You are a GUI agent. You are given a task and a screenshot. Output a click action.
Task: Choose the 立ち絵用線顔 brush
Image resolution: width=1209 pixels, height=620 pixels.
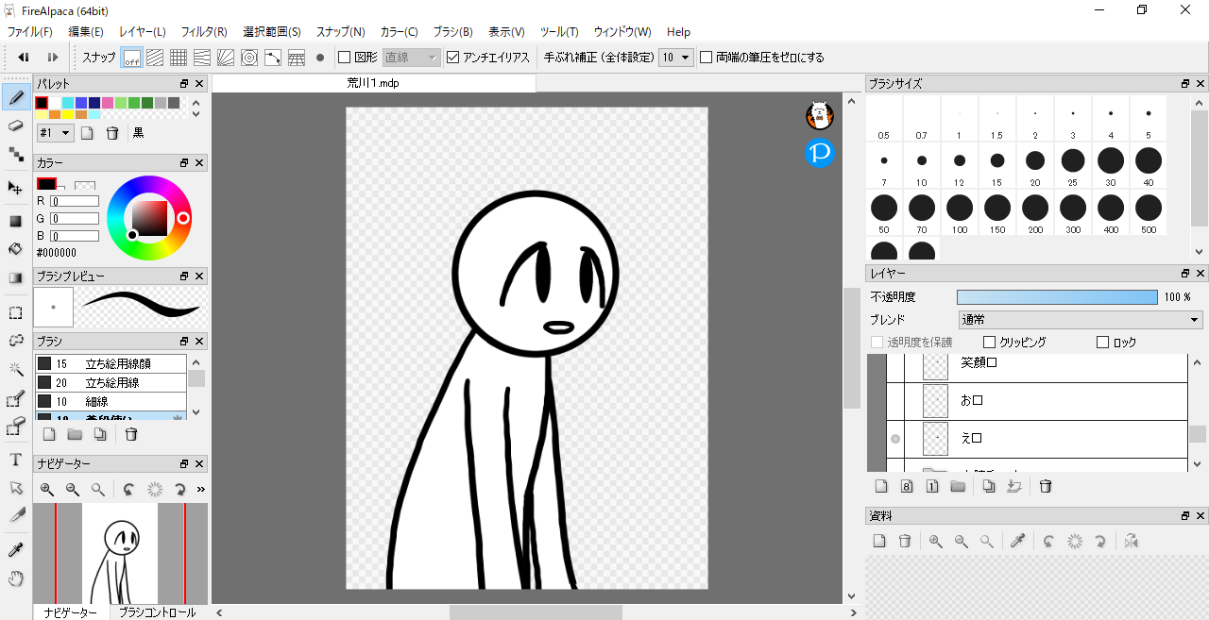point(111,363)
